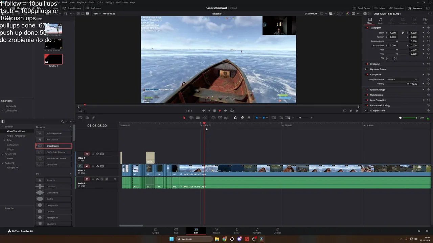Click the Full Extent Zoom icon
Image resolution: width=433 pixels, height=243 pixels.
[274, 118]
